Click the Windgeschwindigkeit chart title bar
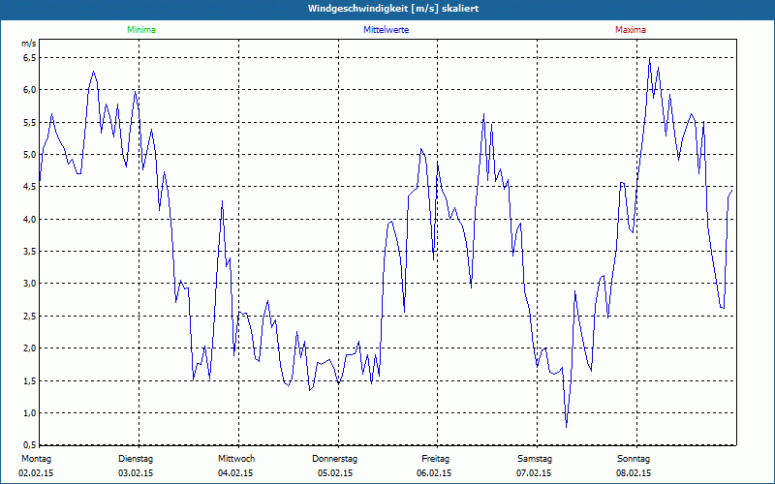Screen dimensions: 775x484 387,9
